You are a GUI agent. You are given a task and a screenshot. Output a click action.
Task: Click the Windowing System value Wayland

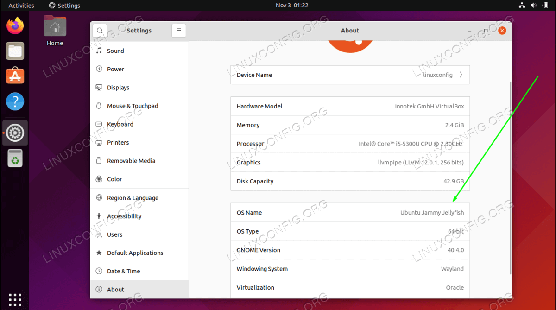coord(452,269)
